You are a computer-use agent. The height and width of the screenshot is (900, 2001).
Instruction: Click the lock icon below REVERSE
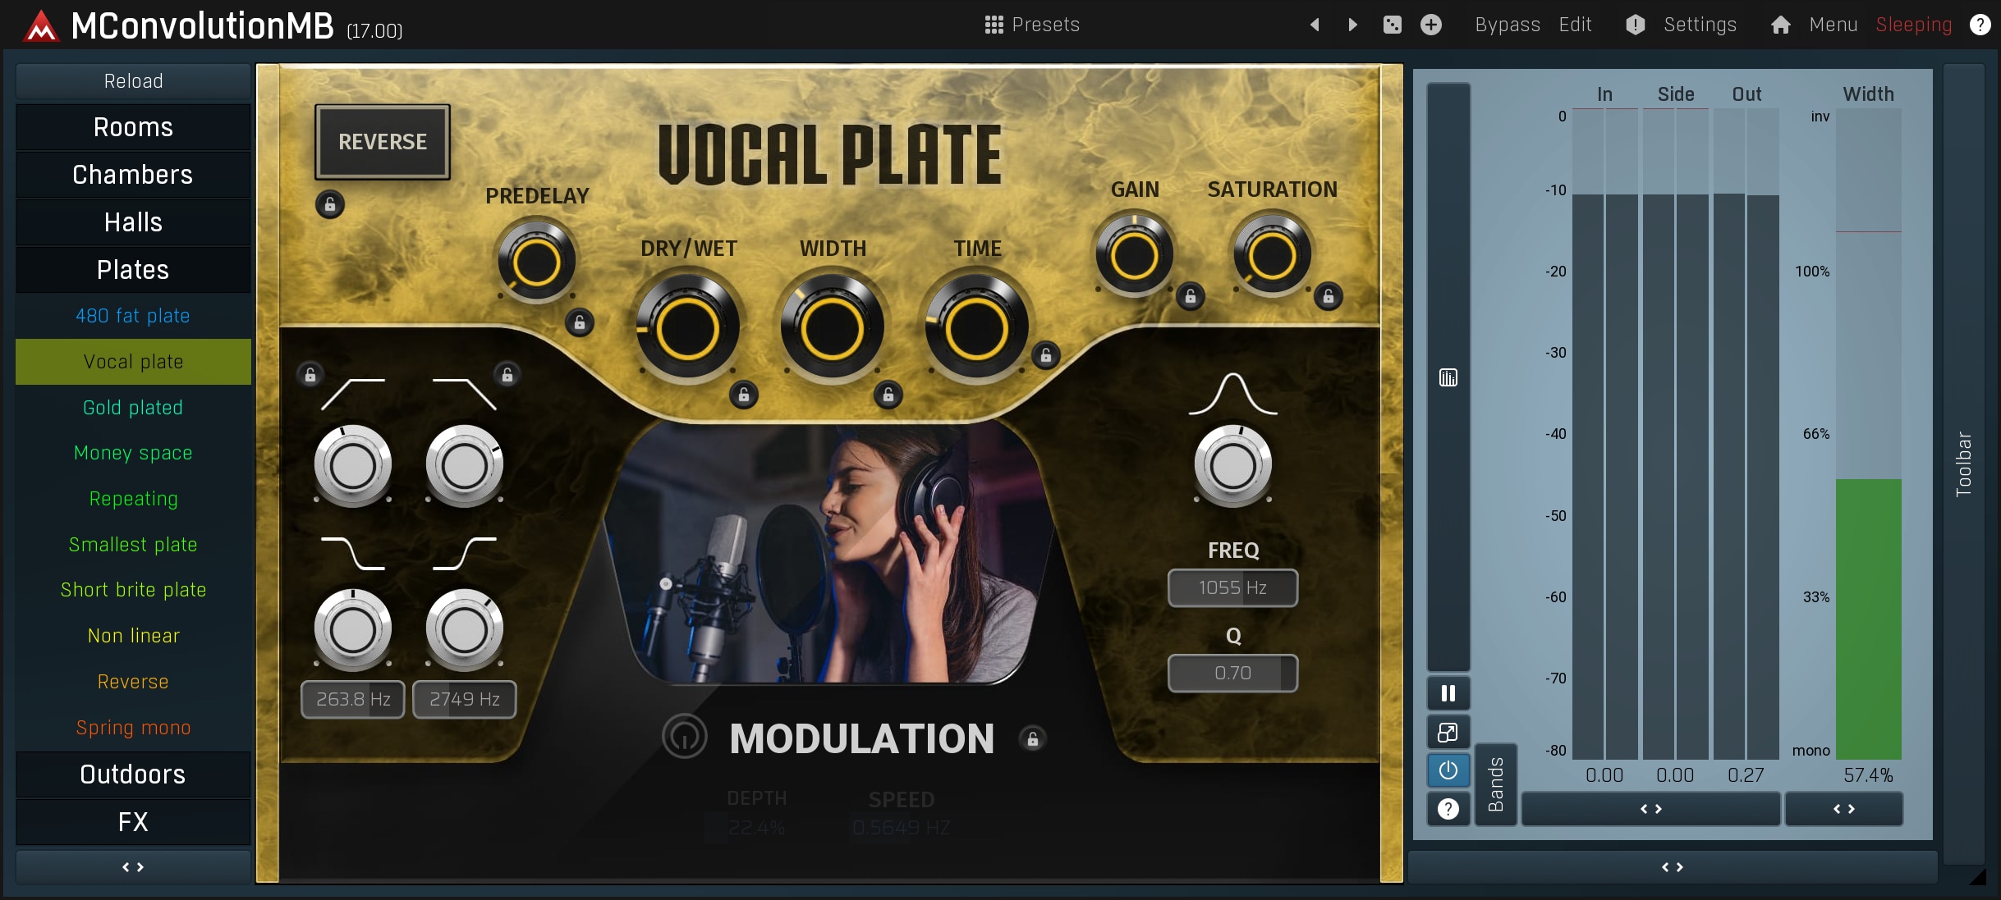click(330, 204)
